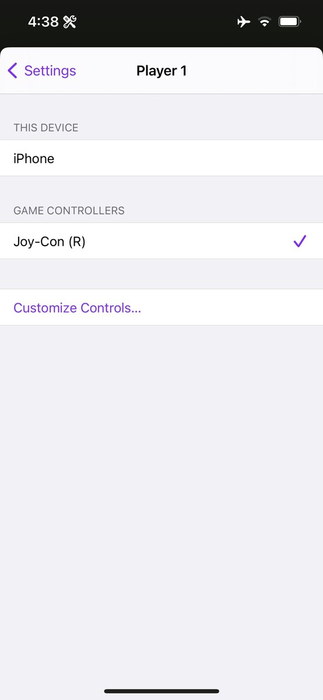Screen dimensions: 323x700
Task: Click the Wi-Fi signal status icon
Action: (265, 22)
